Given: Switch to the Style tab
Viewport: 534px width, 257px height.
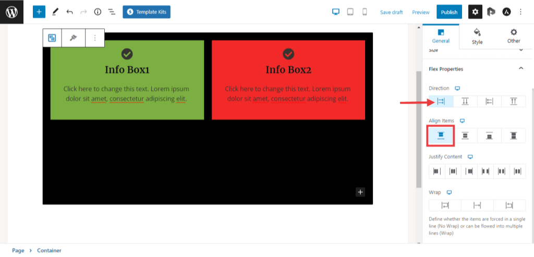Looking at the screenshot, I should pos(477,36).
